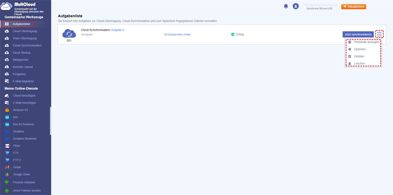This screenshot has height=195, width=393.
Task: Select the box service entry
Action: tap(15, 117)
